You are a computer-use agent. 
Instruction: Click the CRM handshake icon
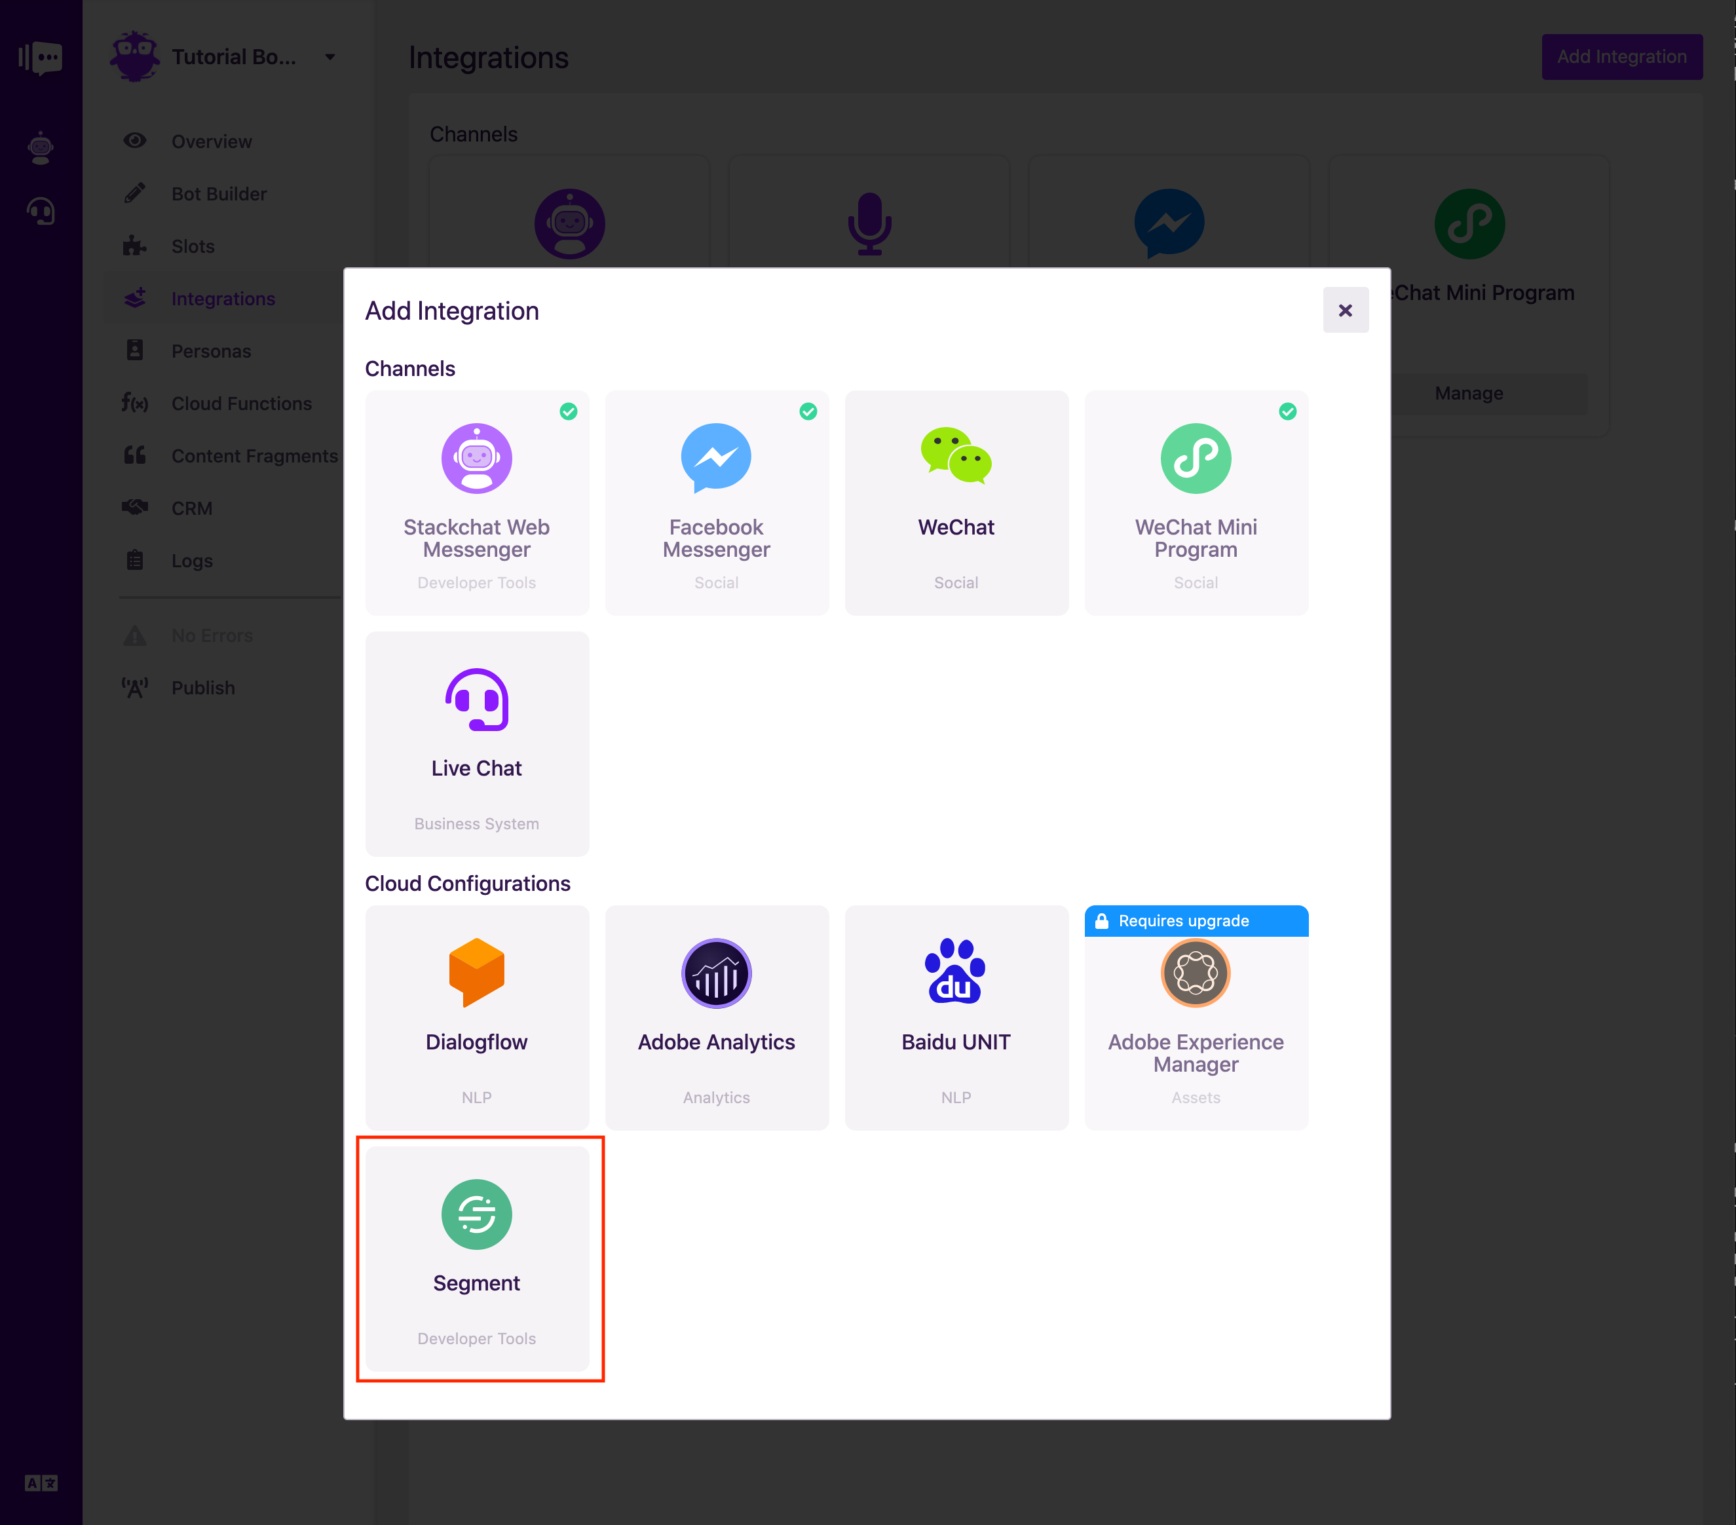pos(135,507)
